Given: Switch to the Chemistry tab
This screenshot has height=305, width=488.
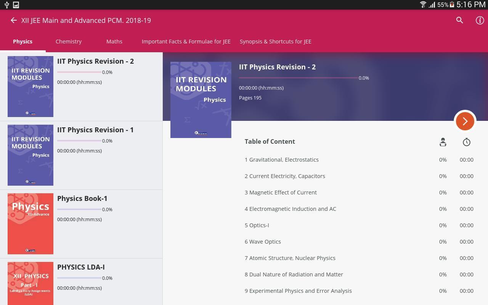Looking at the screenshot, I should point(69,42).
